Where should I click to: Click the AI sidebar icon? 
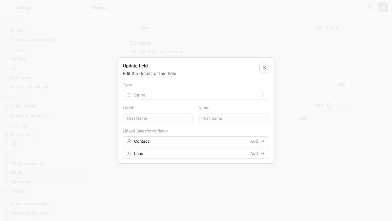6,68
